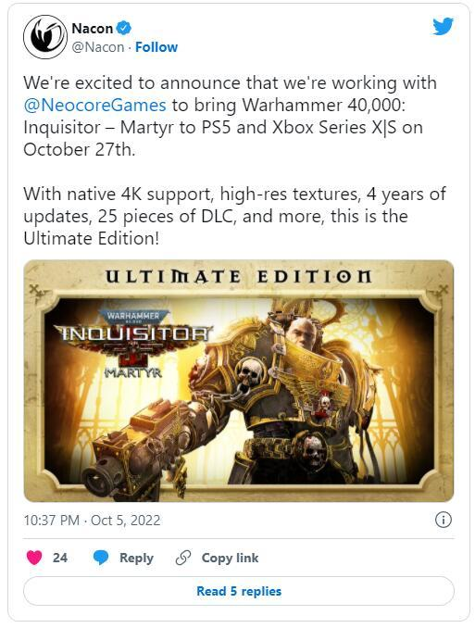Viewport: 475px width, 628px height.
Task: Click the blue verified badge next to Nacon
Action: coord(124,28)
